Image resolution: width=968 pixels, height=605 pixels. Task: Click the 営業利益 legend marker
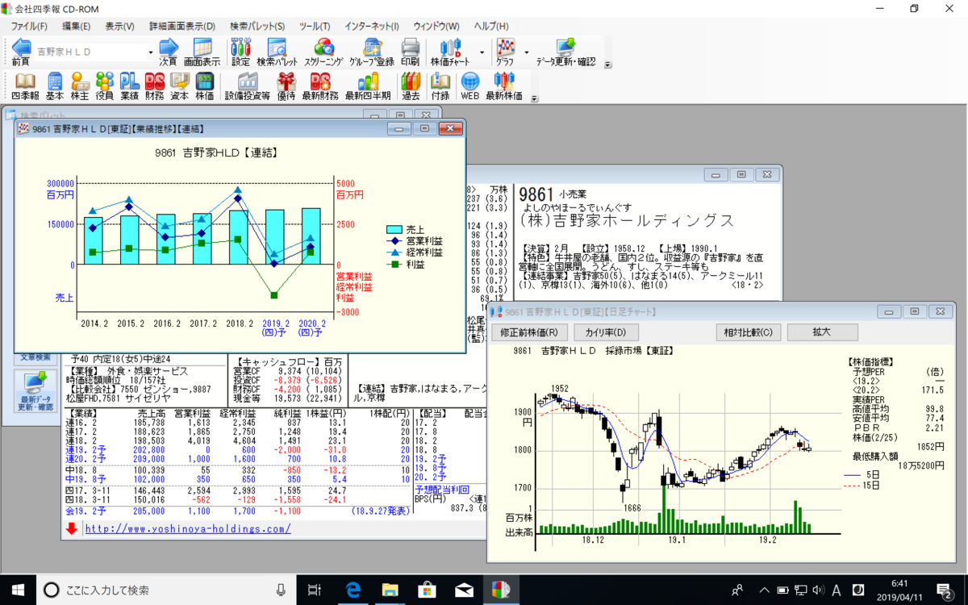(x=394, y=241)
